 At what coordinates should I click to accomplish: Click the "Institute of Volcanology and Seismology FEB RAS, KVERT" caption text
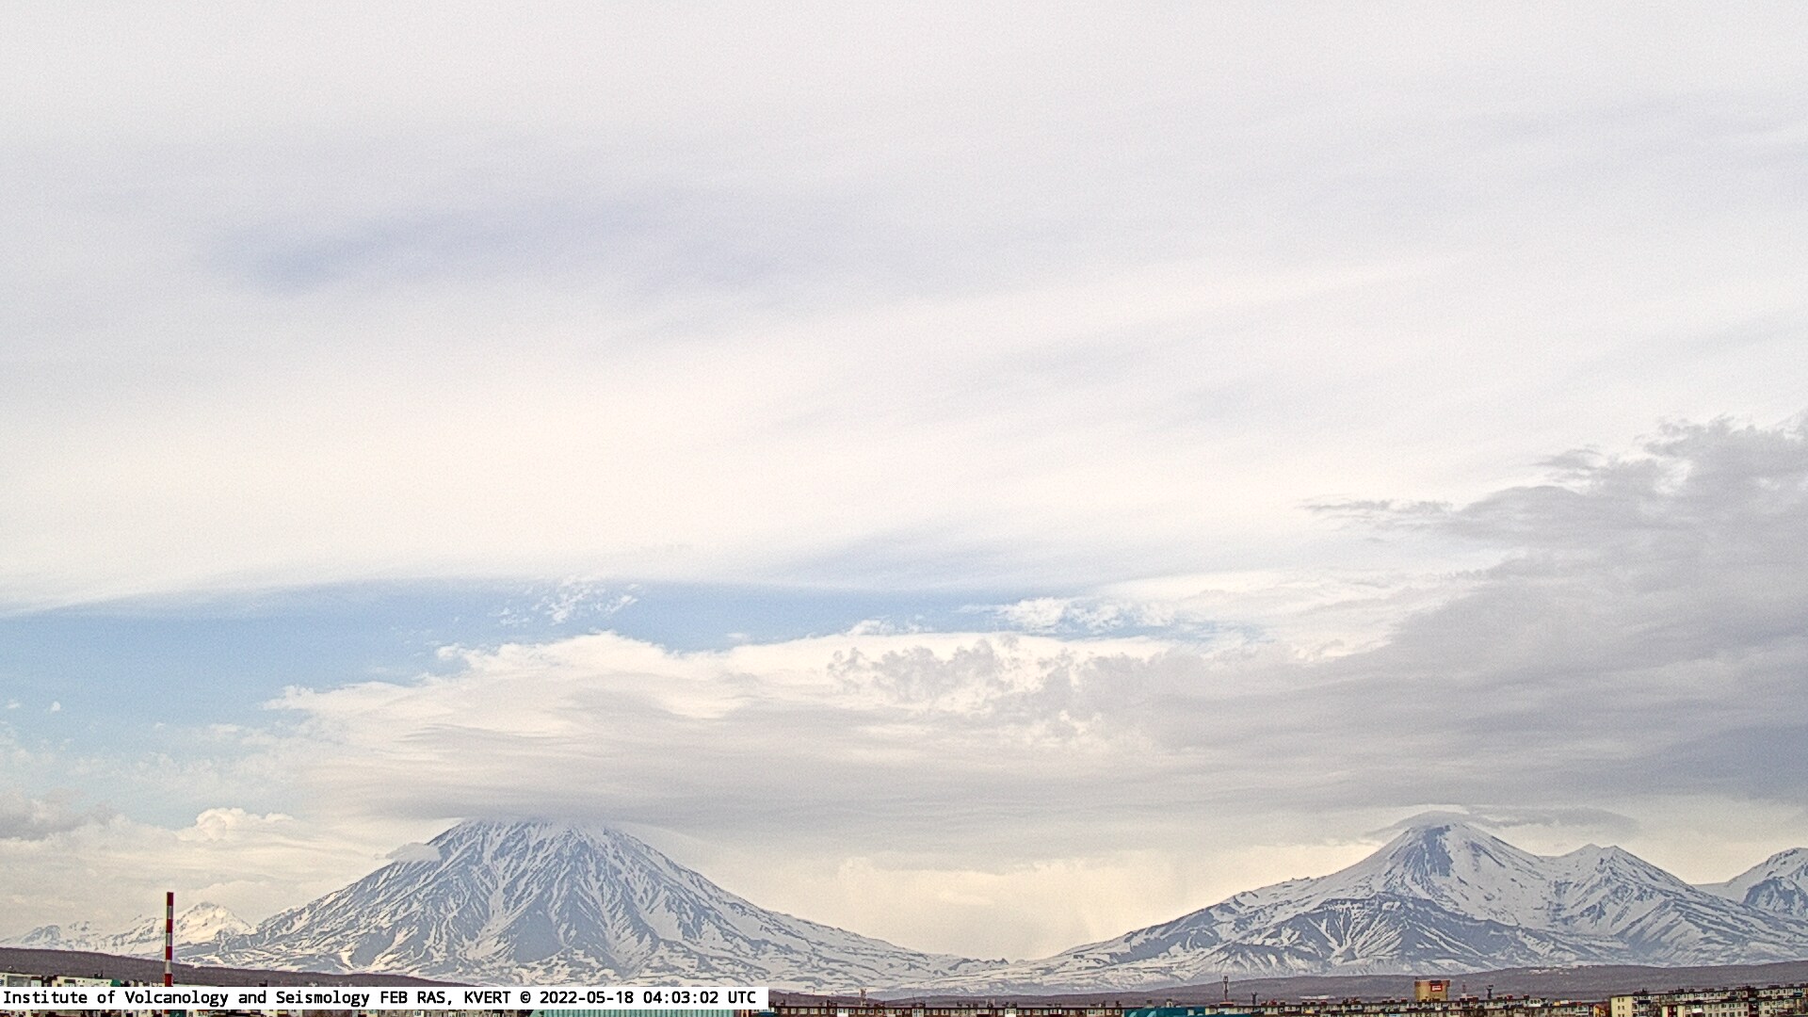point(255,997)
